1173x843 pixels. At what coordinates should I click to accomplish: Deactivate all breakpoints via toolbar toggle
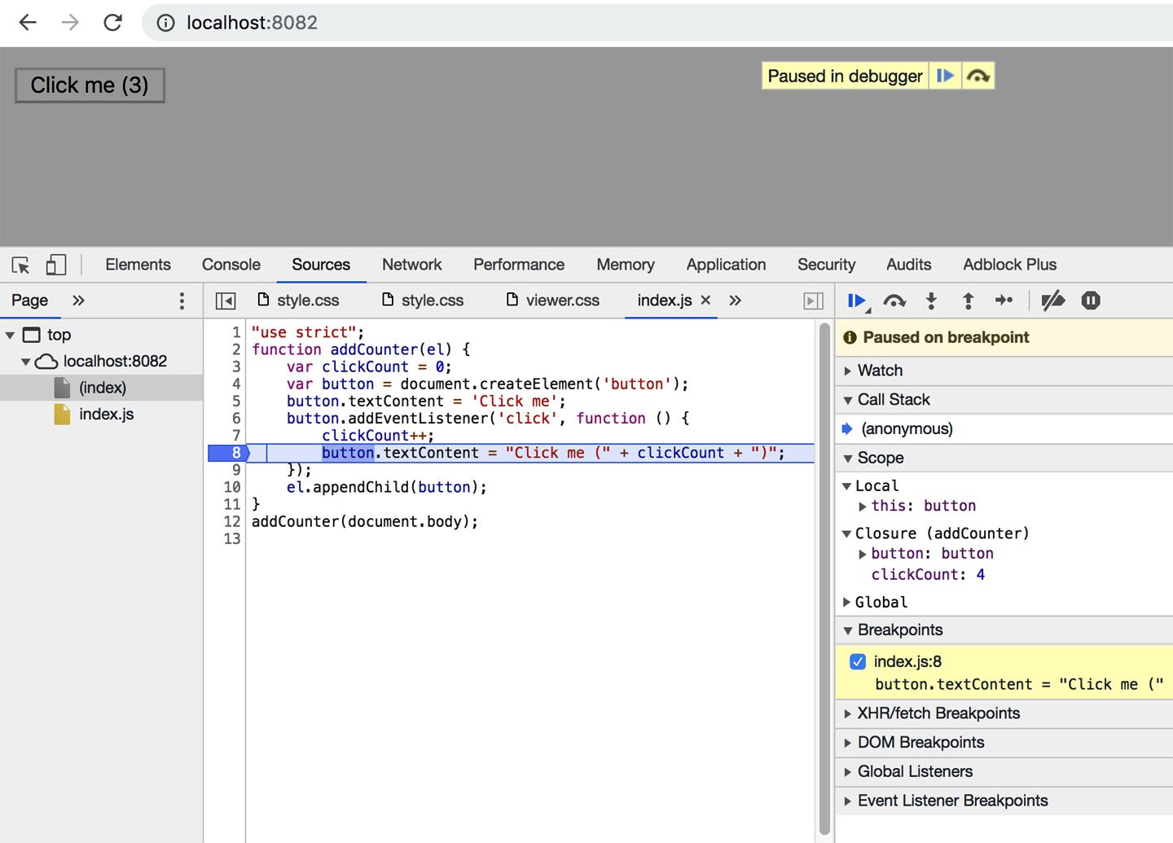pos(1053,301)
